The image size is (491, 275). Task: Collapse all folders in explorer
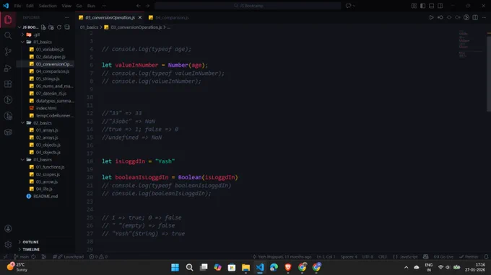(x=67, y=27)
